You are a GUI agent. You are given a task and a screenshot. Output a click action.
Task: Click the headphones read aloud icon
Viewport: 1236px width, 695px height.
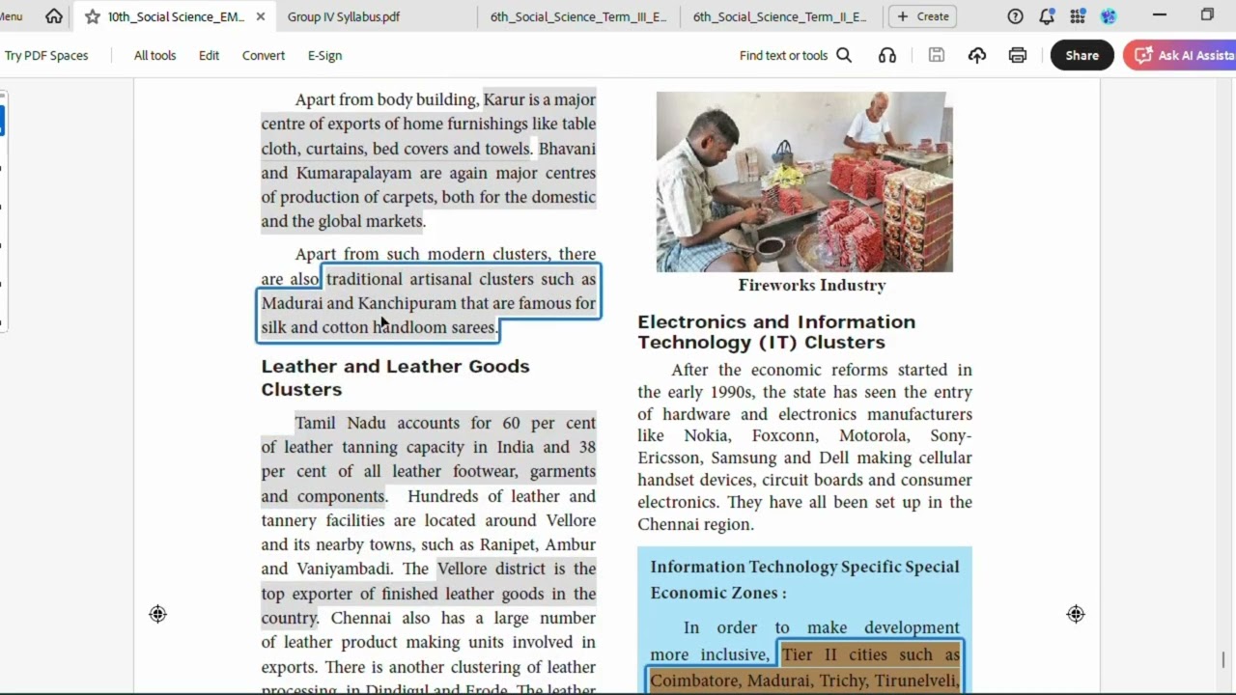pos(887,55)
